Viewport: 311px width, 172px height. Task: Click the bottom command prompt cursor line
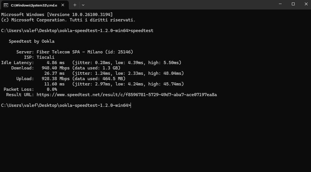click(66, 105)
